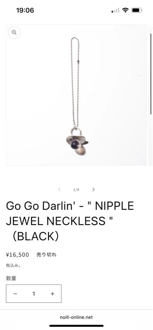Viewport: 153px width, 330px height.
Task: Tap the home indicator bar
Action: point(76,326)
